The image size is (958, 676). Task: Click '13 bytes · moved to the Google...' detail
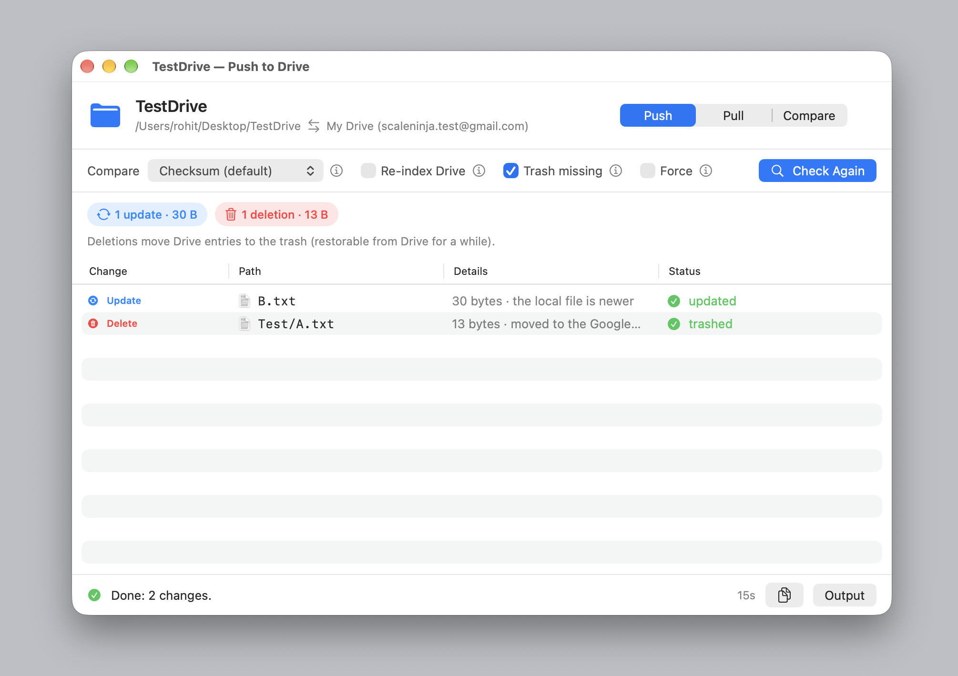click(546, 324)
